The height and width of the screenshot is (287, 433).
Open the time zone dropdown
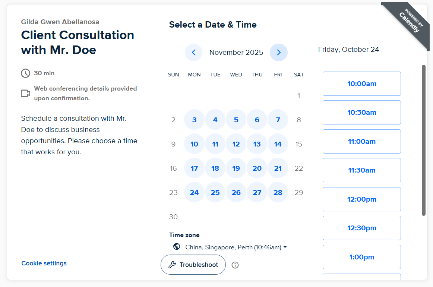pos(236,247)
